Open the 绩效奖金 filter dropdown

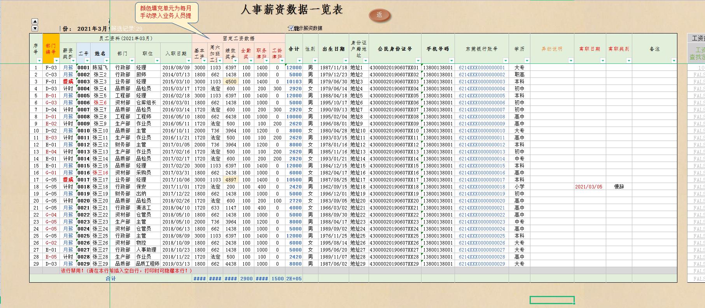click(235, 60)
